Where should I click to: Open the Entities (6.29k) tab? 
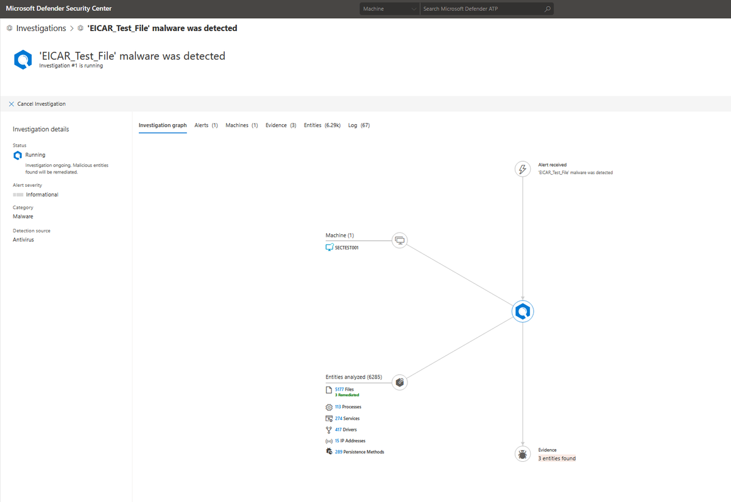tap(322, 125)
